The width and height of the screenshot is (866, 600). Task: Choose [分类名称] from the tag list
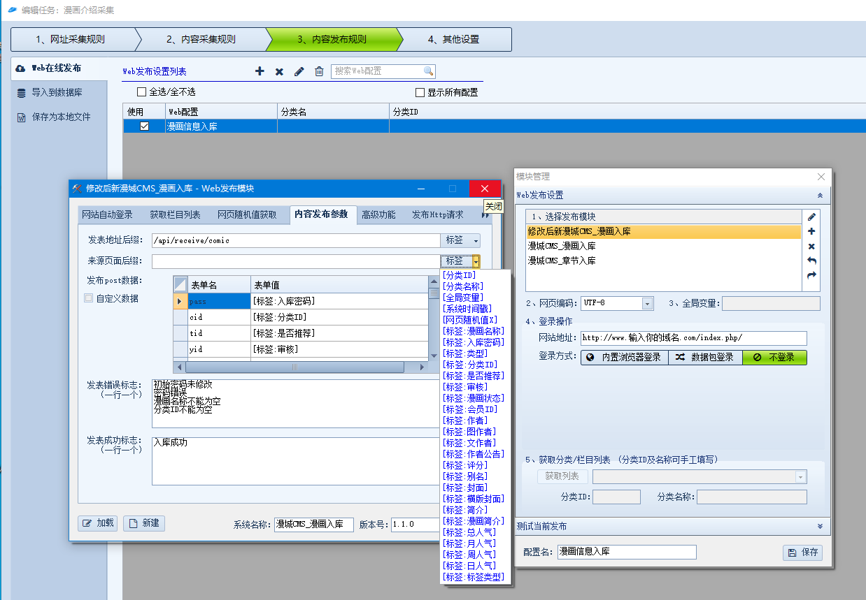pos(463,286)
